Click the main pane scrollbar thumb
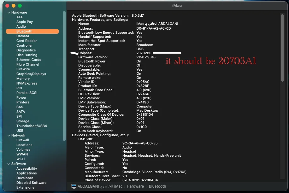Viewport: 289px width, 193px height. 282,48
